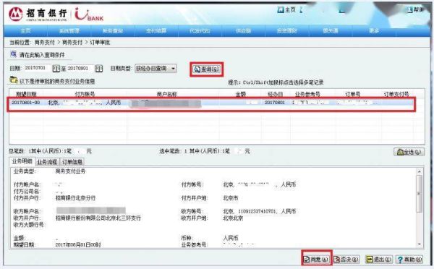Open the 账务查询 navigation menu
This screenshot has height=269, width=434.
[x=113, y=30]
